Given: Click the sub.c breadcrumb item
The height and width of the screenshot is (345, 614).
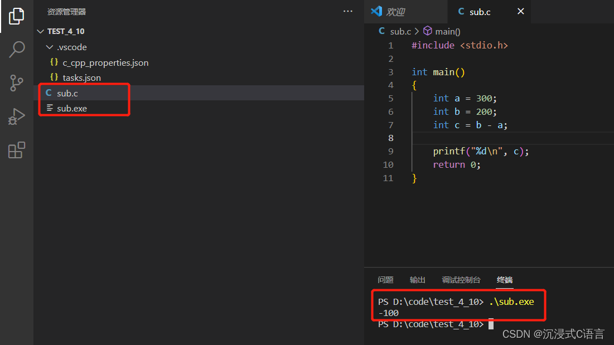Looking at the screenshot, I should [x=400, y=31].
